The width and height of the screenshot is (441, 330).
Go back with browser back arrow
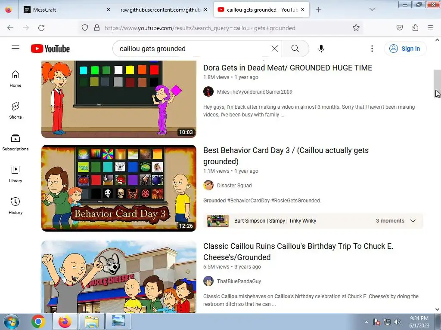pyautogui.click(x=10, y=28)
